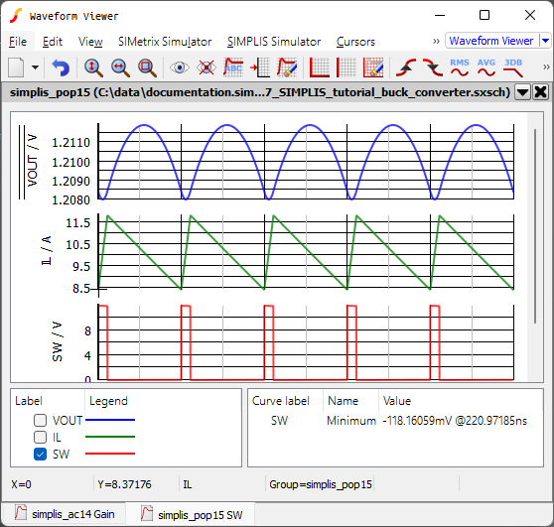Viewport: 554px width, 527px height.
Task: Click the AVG measurement icon
Action: coord(486,67)
